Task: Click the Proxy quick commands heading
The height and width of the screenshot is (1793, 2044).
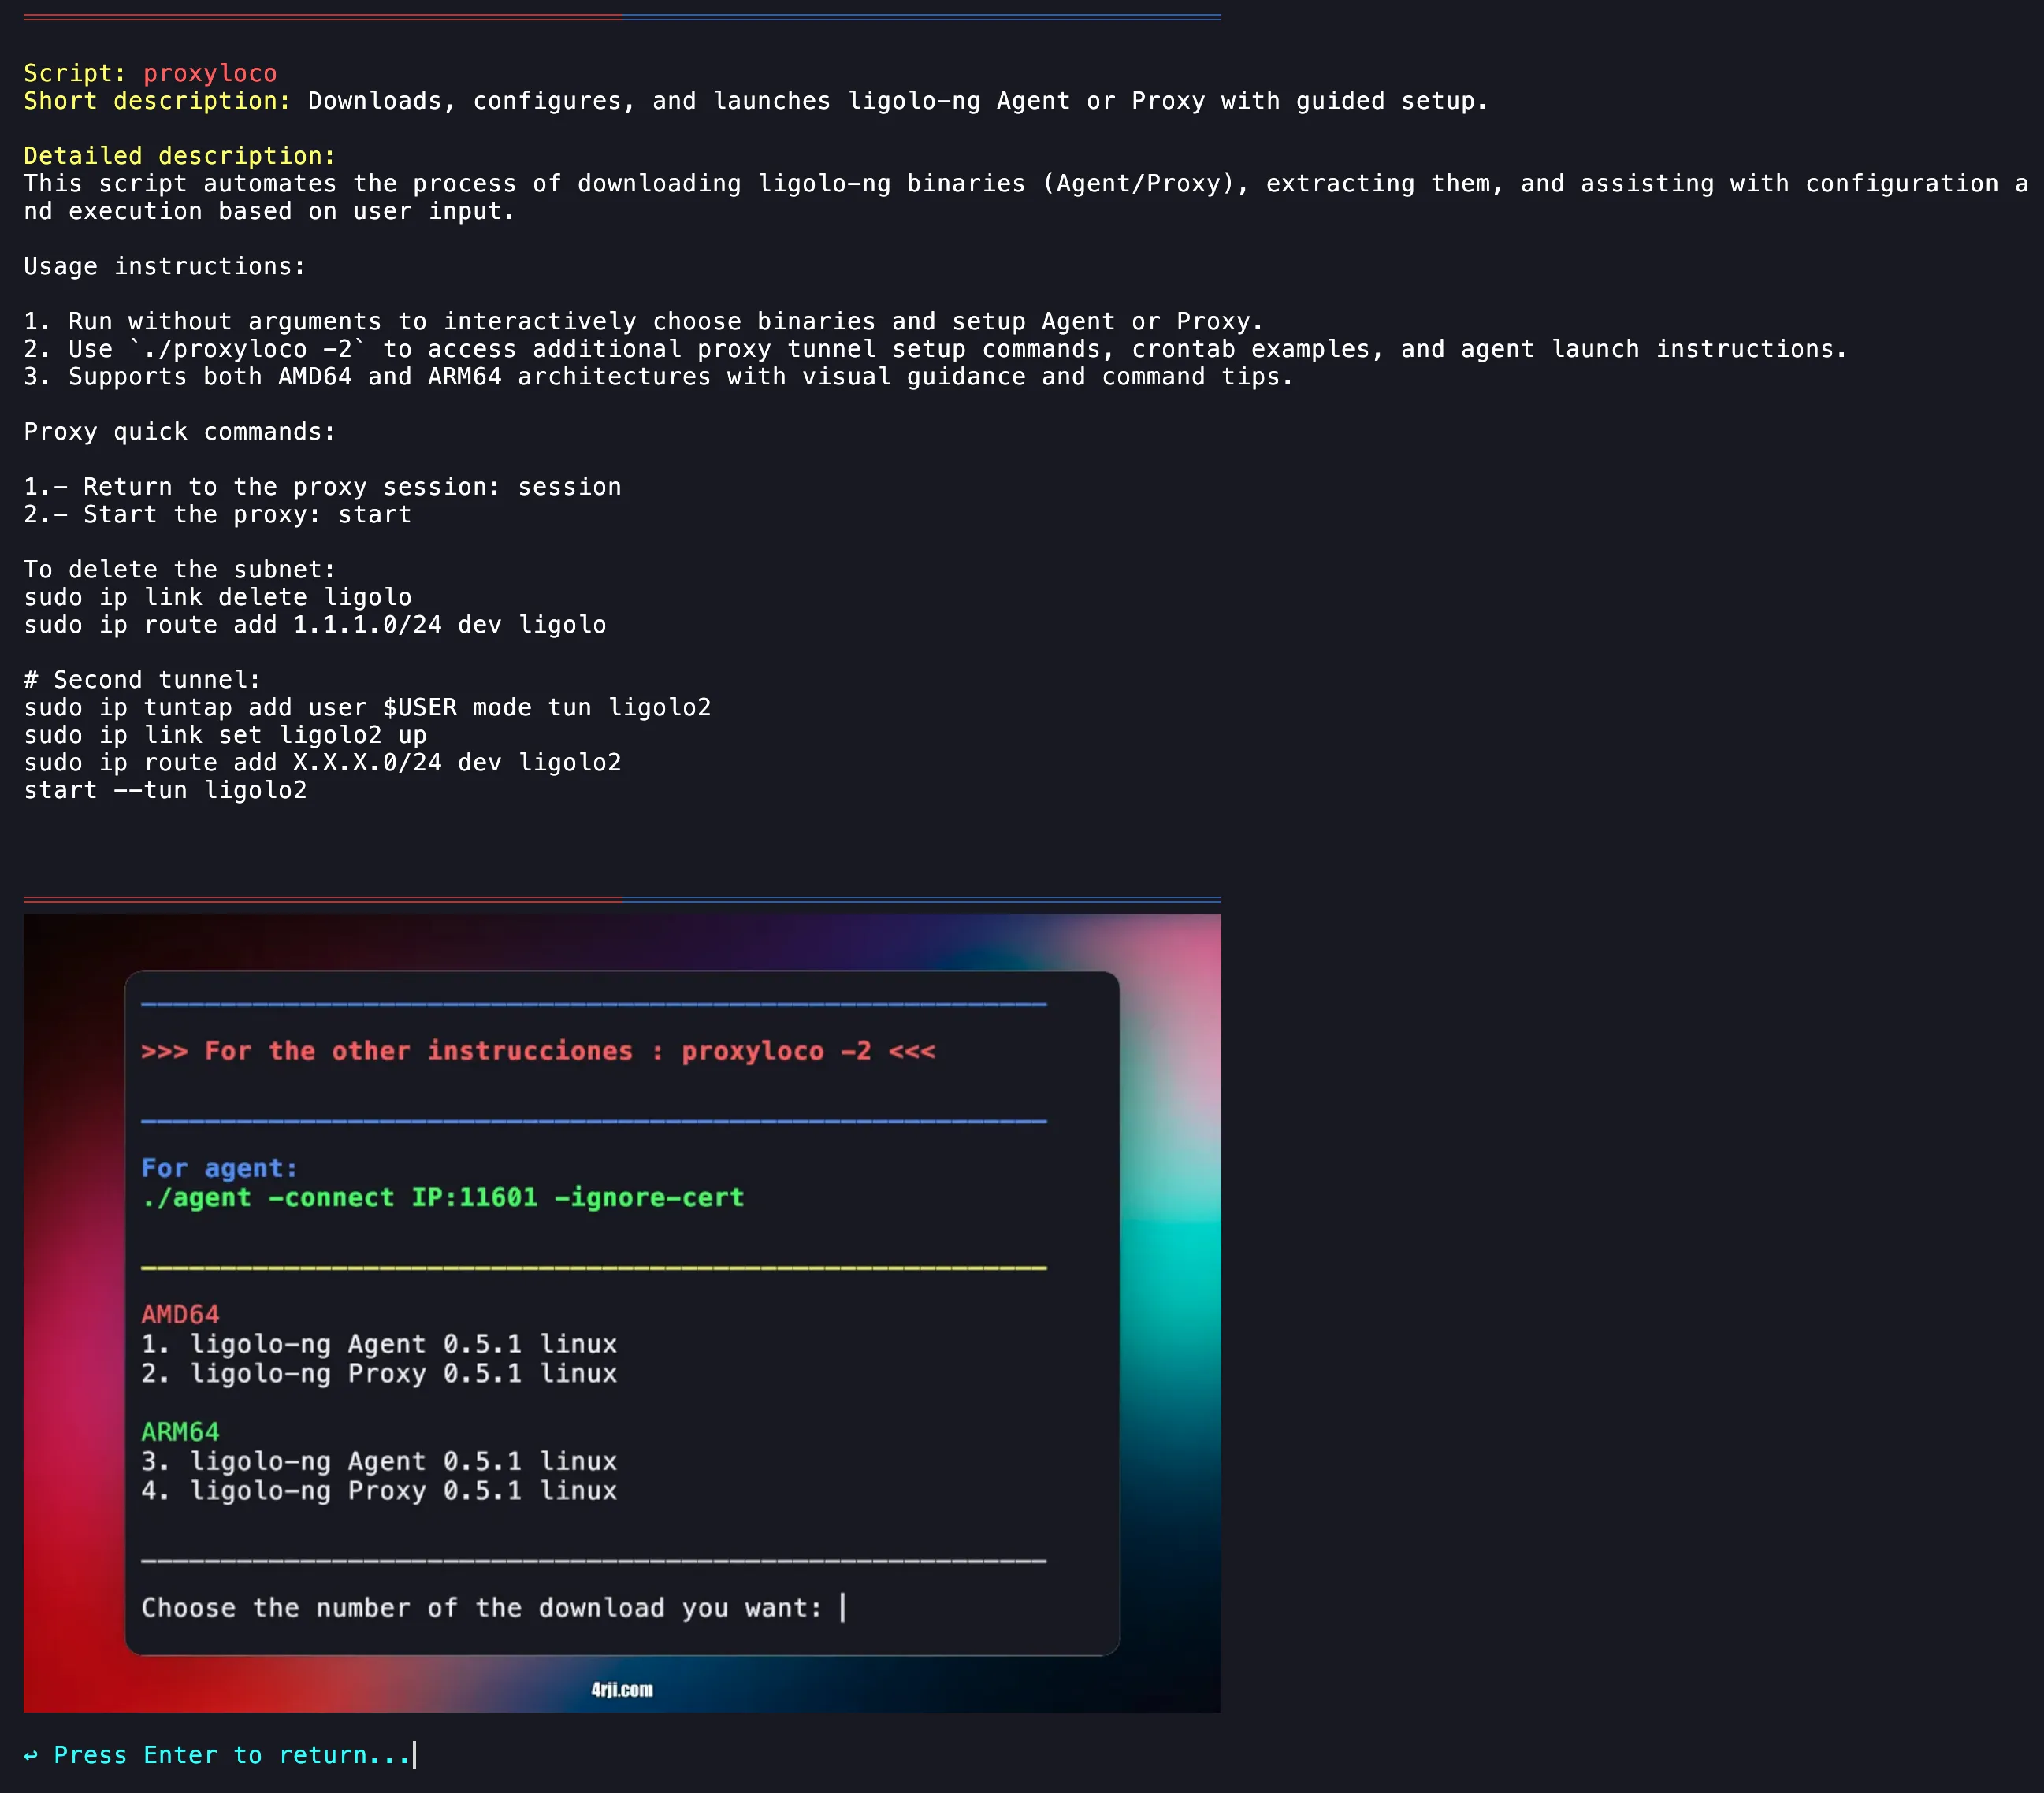Action: 178,431
